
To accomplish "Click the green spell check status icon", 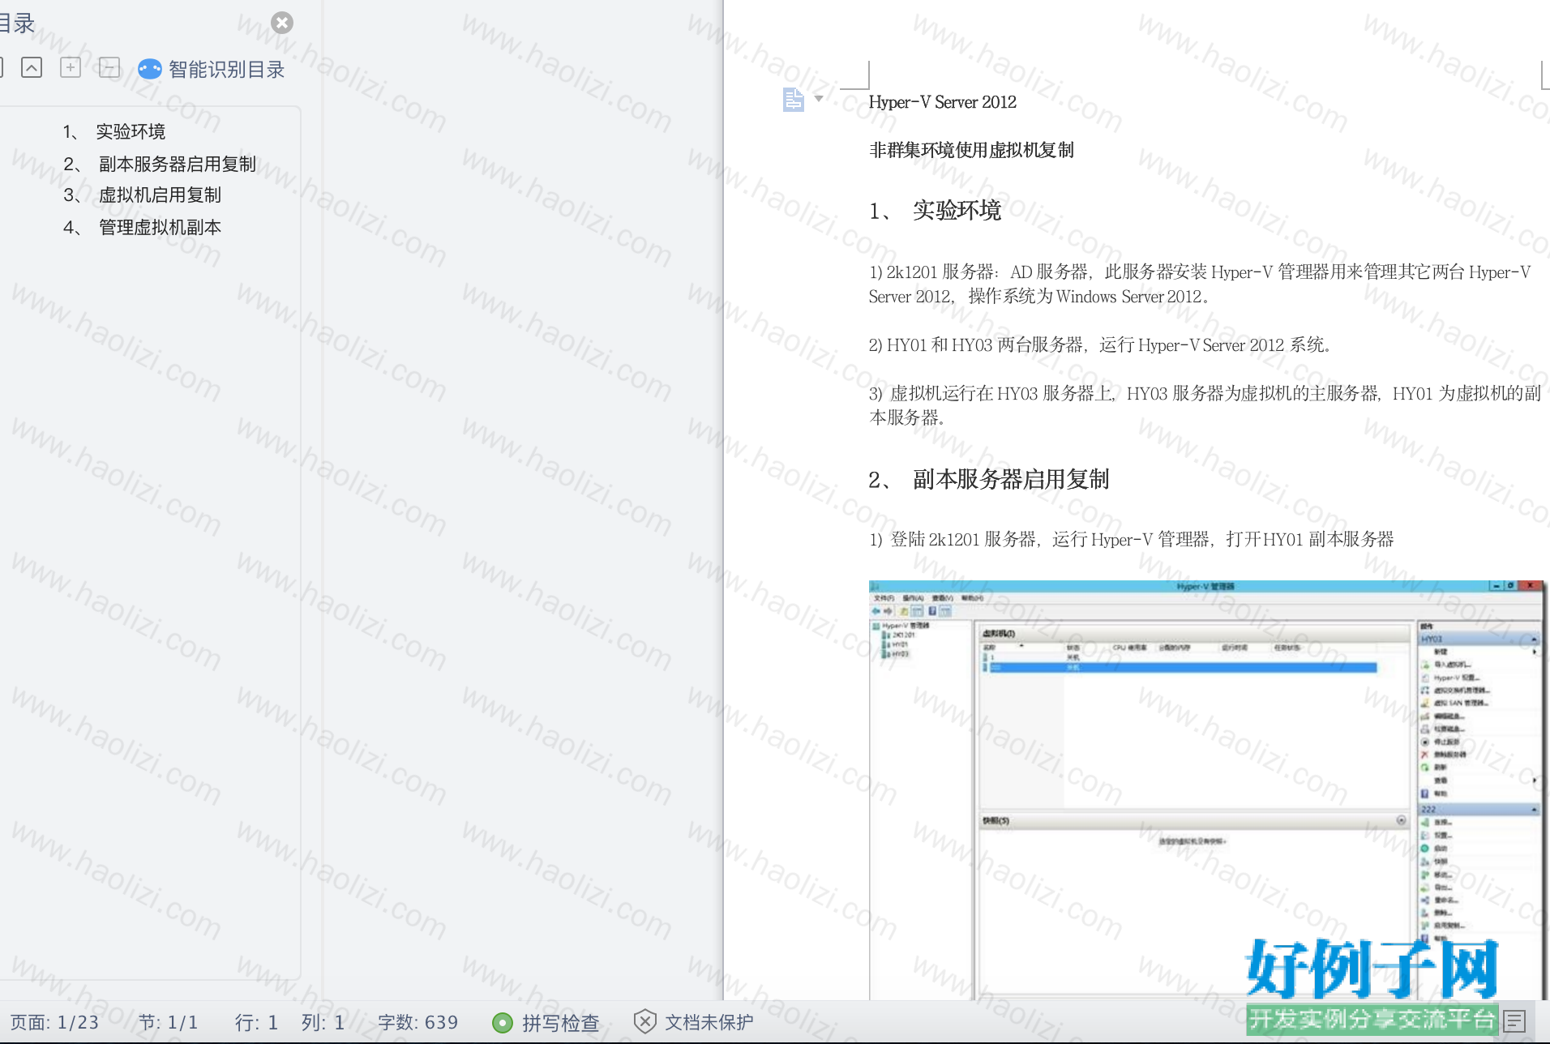I will [503, 1023].
